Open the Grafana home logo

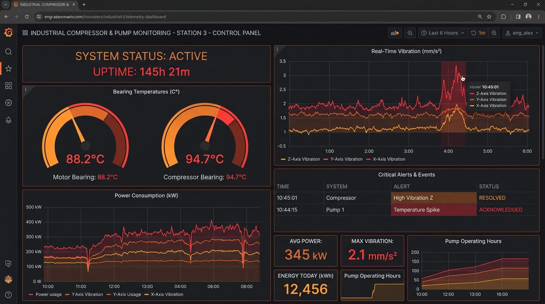[x=8, y=32]
